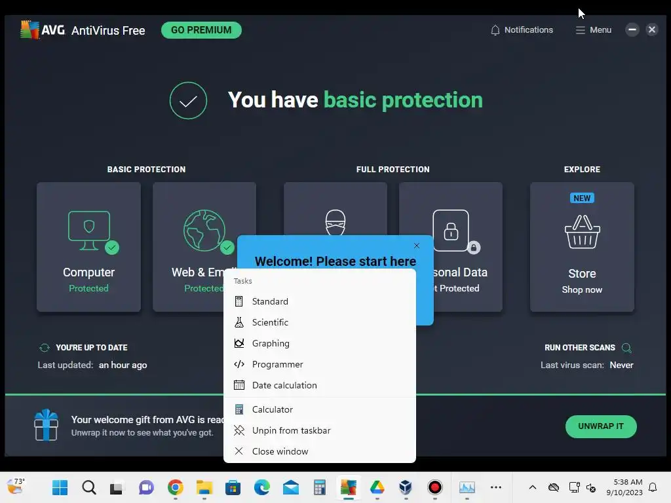Click Run Other Scans magnifier icon
This screenshot has width=671, height=503.
[x=626, y=348]
